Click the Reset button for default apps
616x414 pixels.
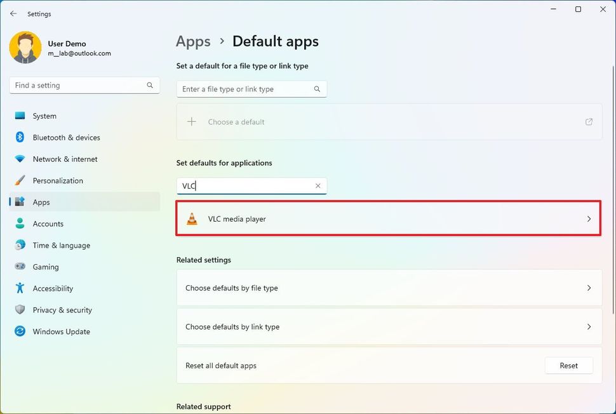coord(568,365)
